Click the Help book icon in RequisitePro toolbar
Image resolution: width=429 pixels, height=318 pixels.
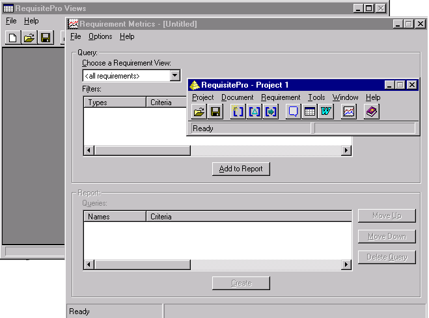coord(371,112)
